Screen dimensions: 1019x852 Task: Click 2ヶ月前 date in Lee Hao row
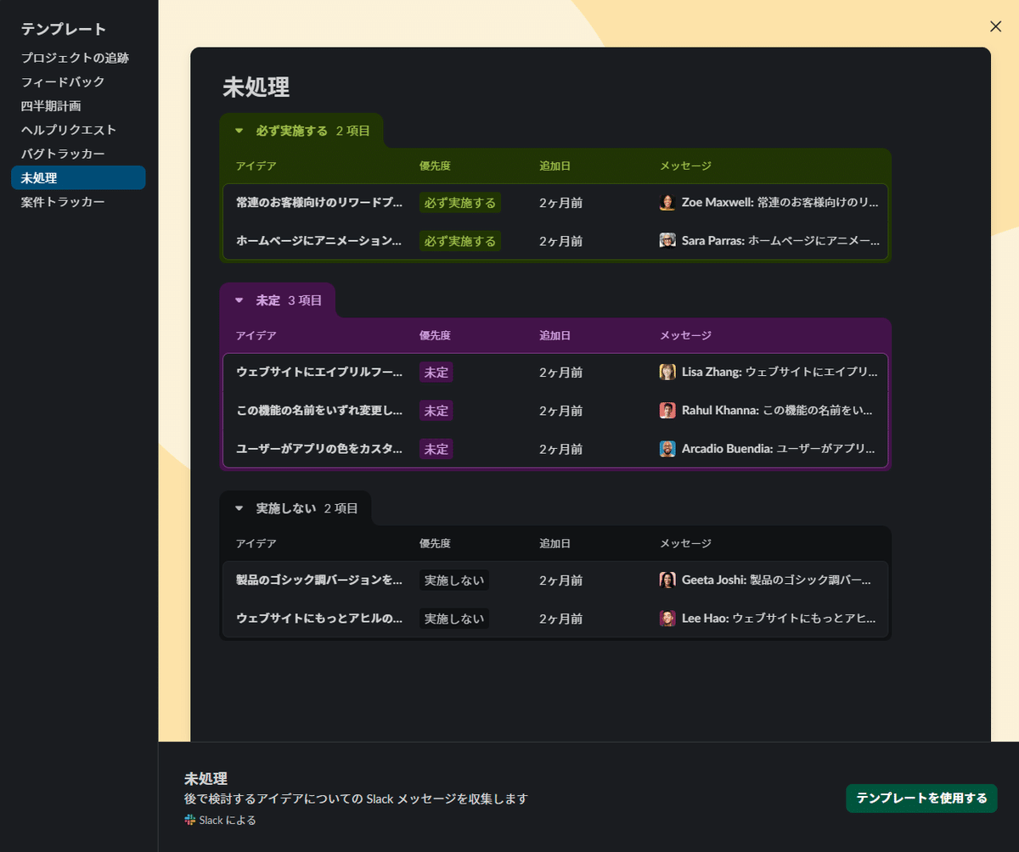[x=560, y=619]
